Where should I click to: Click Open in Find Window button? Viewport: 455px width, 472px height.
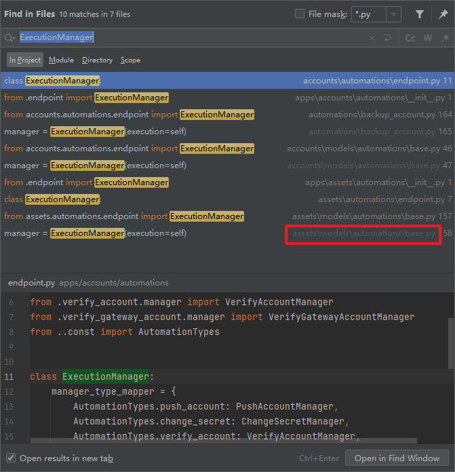(x=396, y=458)
